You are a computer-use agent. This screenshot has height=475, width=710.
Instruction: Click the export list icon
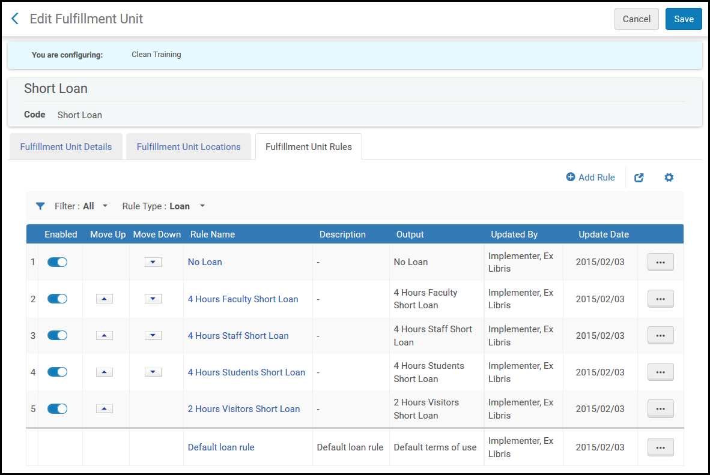point(639,178)
